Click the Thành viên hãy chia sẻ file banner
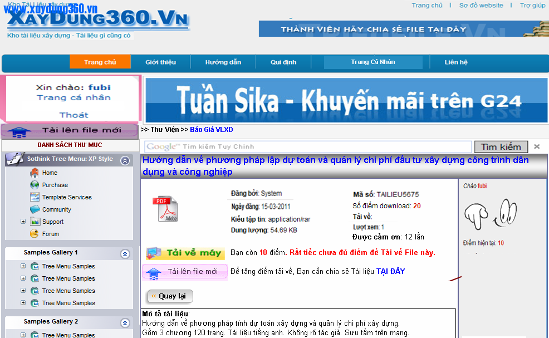 point(404,29)
